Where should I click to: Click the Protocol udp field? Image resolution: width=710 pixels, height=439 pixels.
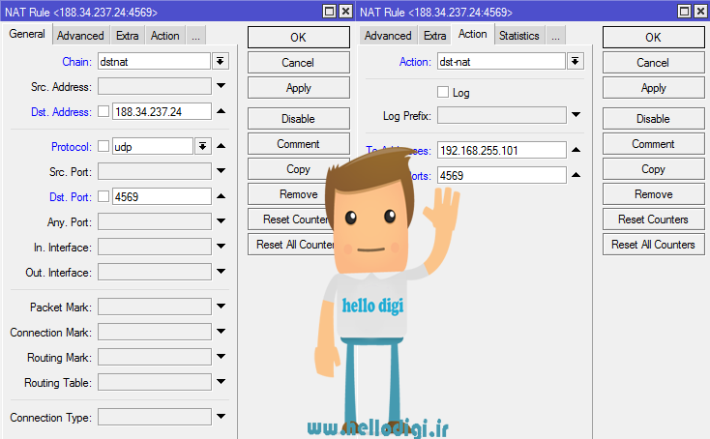click(x=153, y=146)
